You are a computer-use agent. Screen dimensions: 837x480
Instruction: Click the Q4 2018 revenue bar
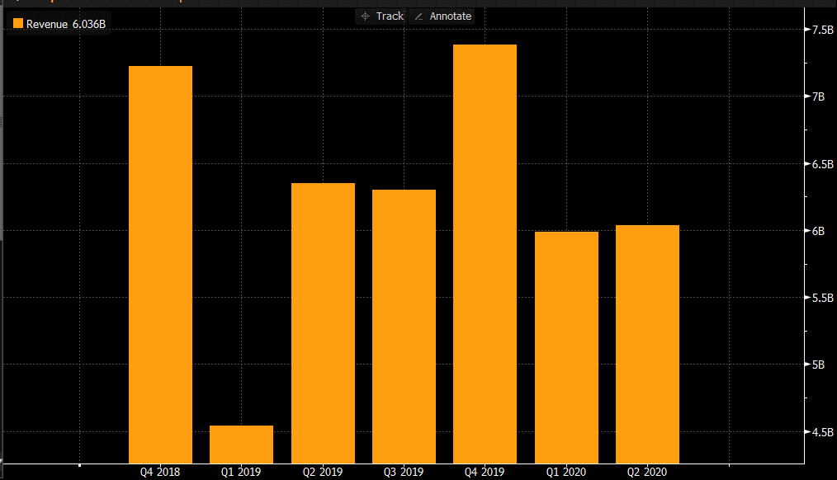tap(161, 264)
